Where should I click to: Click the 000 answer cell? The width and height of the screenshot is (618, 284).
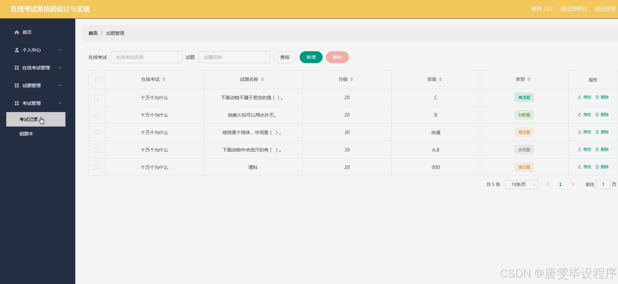(436, 167)
